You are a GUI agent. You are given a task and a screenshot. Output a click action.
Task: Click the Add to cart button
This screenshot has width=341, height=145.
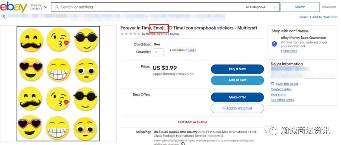pyautogui.click(x=237, y=80)
